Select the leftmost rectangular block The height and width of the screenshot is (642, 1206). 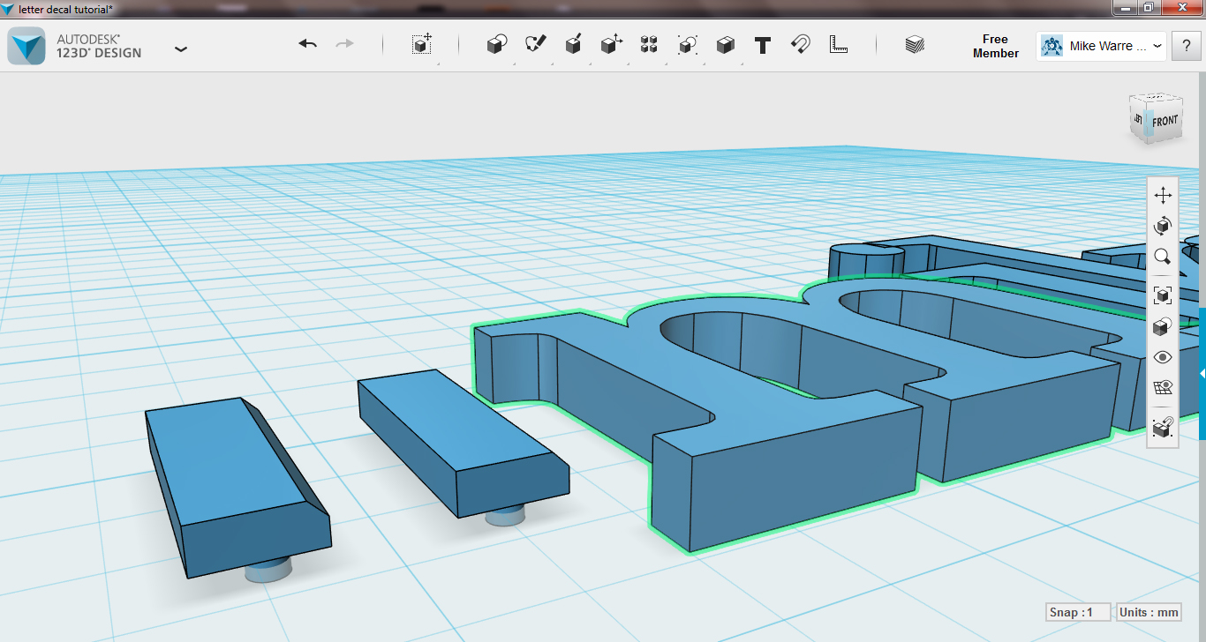pyautogui.click(x=237, y=489)
